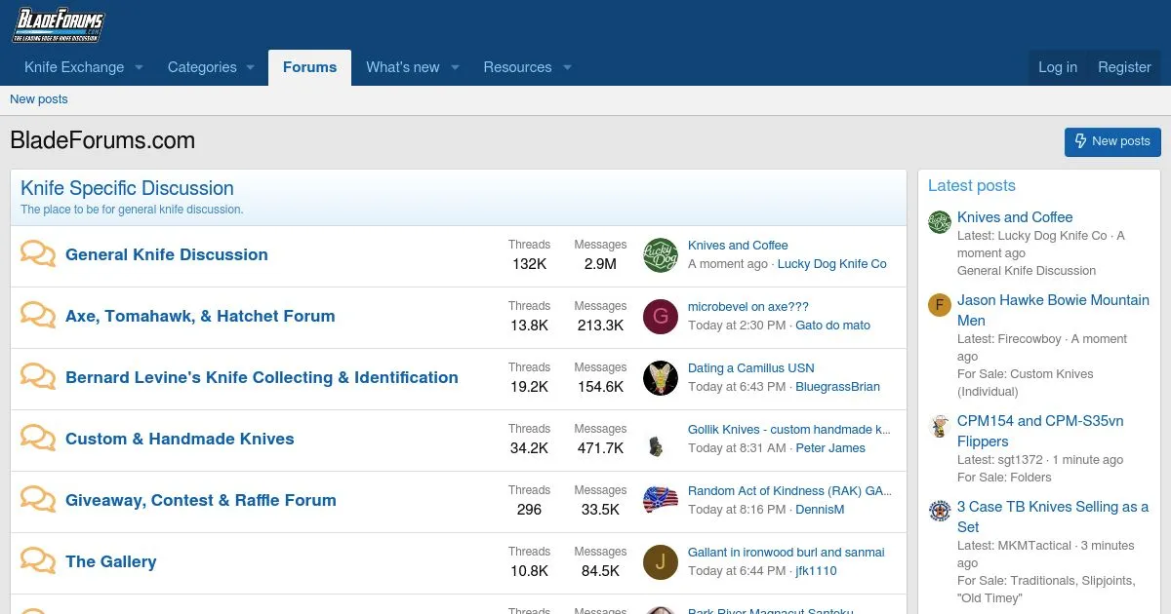
Task: Open Giveaway, Contest & Raffle Forum
Action: click(201, 500)
